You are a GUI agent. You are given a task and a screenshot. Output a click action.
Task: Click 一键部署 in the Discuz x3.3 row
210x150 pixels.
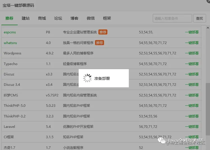[x=192, y=74]
